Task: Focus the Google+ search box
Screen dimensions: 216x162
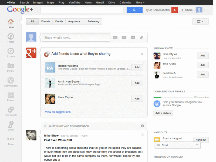Action: [82, 10]
